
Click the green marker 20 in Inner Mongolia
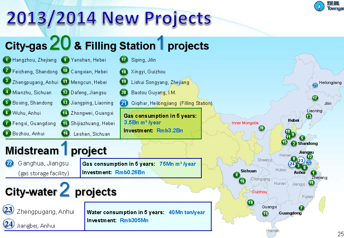coord(261,128)
